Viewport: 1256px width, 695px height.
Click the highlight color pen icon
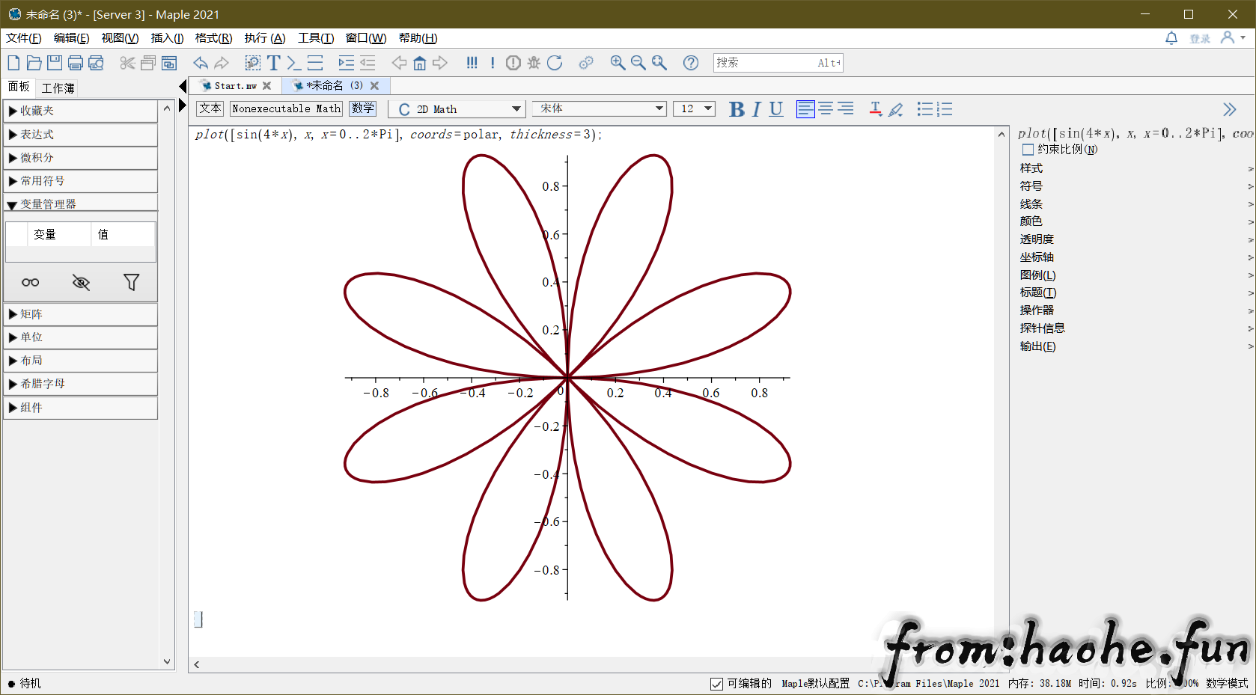tap(895, 109)
